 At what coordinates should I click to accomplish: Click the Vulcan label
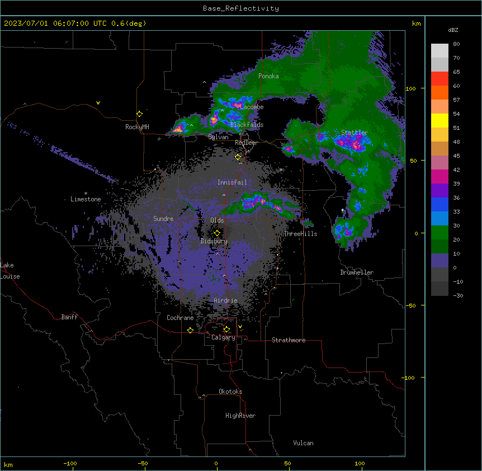pyautogui.click(x=304, y=443)
